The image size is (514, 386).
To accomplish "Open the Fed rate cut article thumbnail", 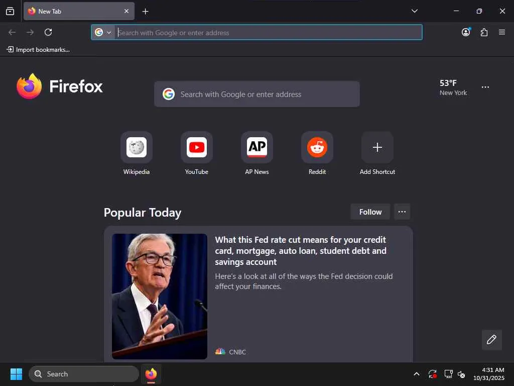I will pos(159,297).
